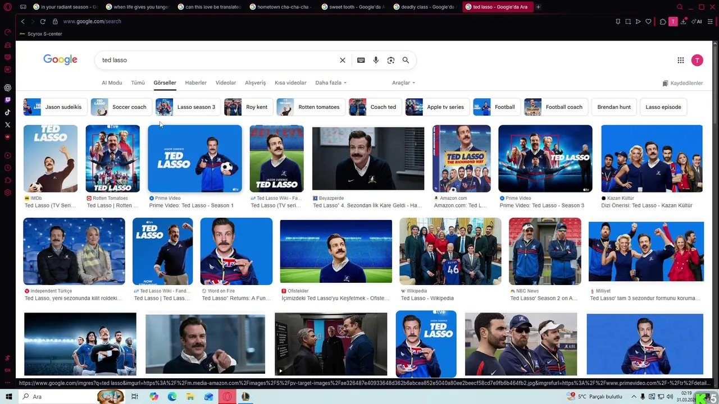This screenshot has width=719, height=404.
Task: Open Opera tab search magnifier icon
Action: 680,7
